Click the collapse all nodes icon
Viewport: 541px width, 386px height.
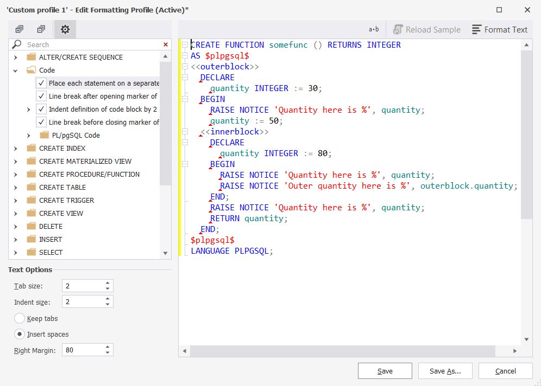[x=41, y=29]
